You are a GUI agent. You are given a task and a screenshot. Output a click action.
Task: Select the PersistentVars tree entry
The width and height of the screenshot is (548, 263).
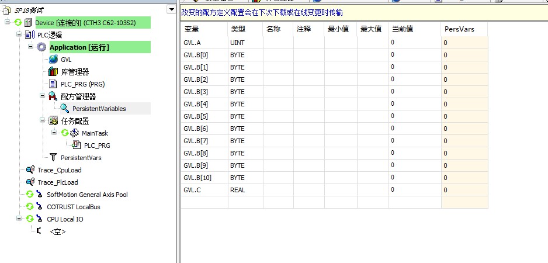[81, 158]
